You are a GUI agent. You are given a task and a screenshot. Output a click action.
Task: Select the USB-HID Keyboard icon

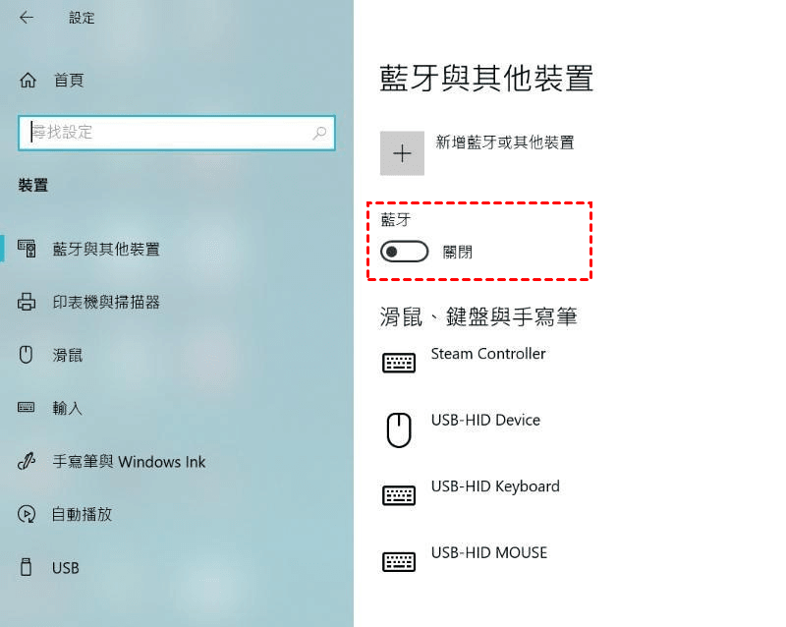tap(399, 495)
